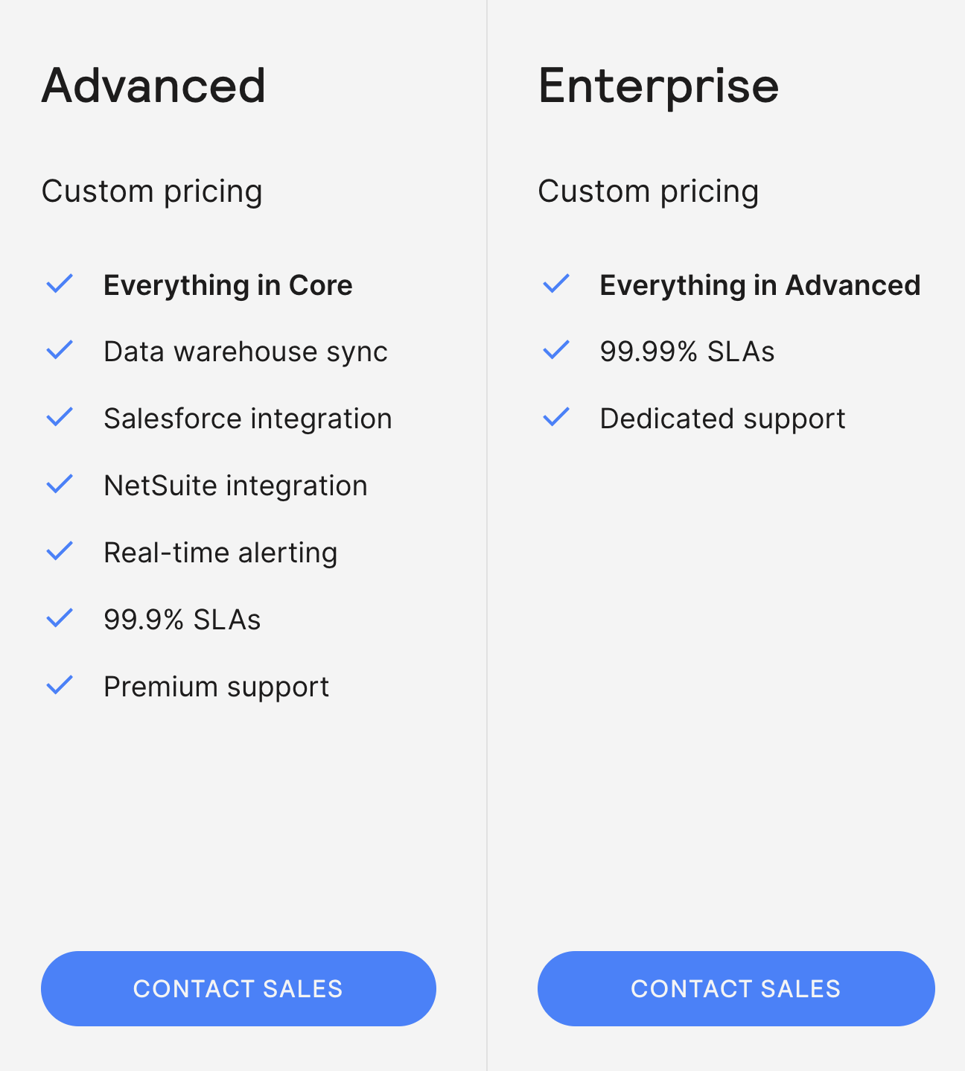Select the Enterprise plan heading

[658, 86]
